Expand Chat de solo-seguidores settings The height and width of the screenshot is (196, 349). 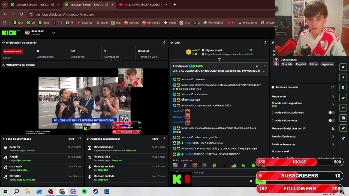(333, 105)
